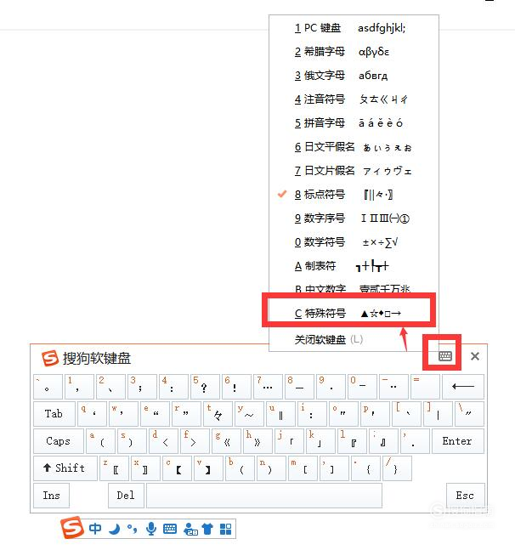Open the skin (shirt) icon
Image resolution: width=515 pixels, height=550 pixels.
(x=207, y=529)
